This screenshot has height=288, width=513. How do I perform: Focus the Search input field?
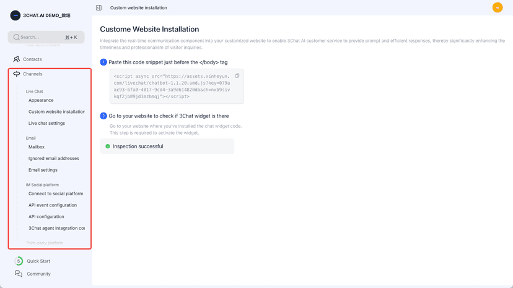[46, 37]
